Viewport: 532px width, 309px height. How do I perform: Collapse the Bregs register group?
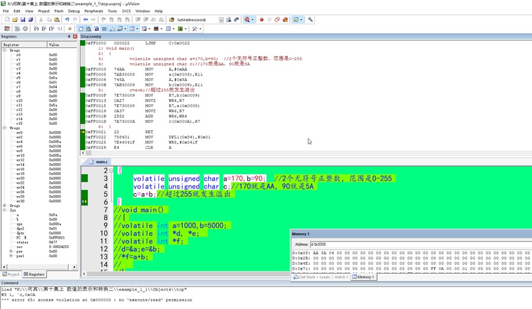4,51
